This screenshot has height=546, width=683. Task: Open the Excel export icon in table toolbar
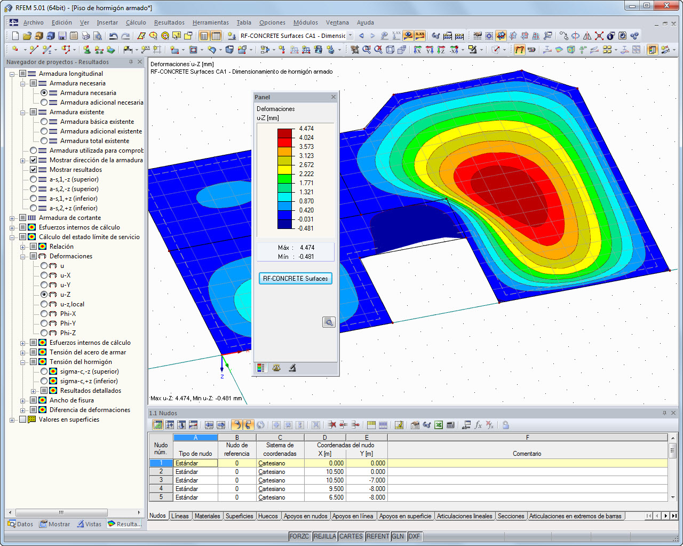(x=439, y=425)
